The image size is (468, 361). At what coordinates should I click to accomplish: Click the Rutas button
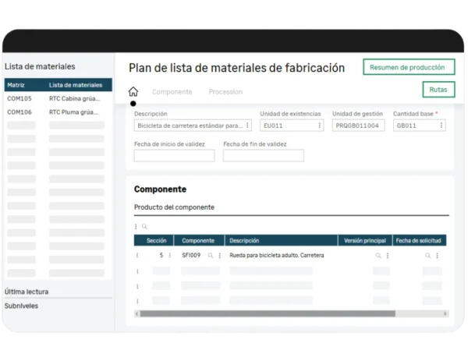click(438, 90)
